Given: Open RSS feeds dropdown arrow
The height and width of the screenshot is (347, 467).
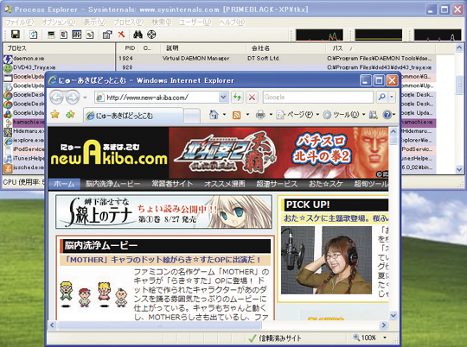Looking at the screenshot, I should click(x=247, y=115).
